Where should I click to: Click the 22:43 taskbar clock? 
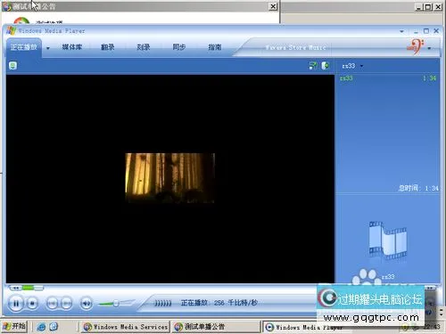432,327
